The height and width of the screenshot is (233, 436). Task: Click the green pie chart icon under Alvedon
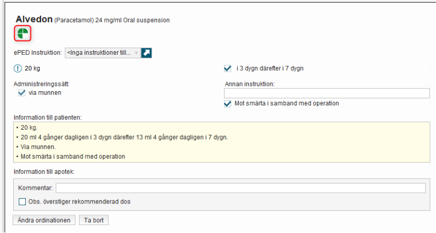[23, 34]
